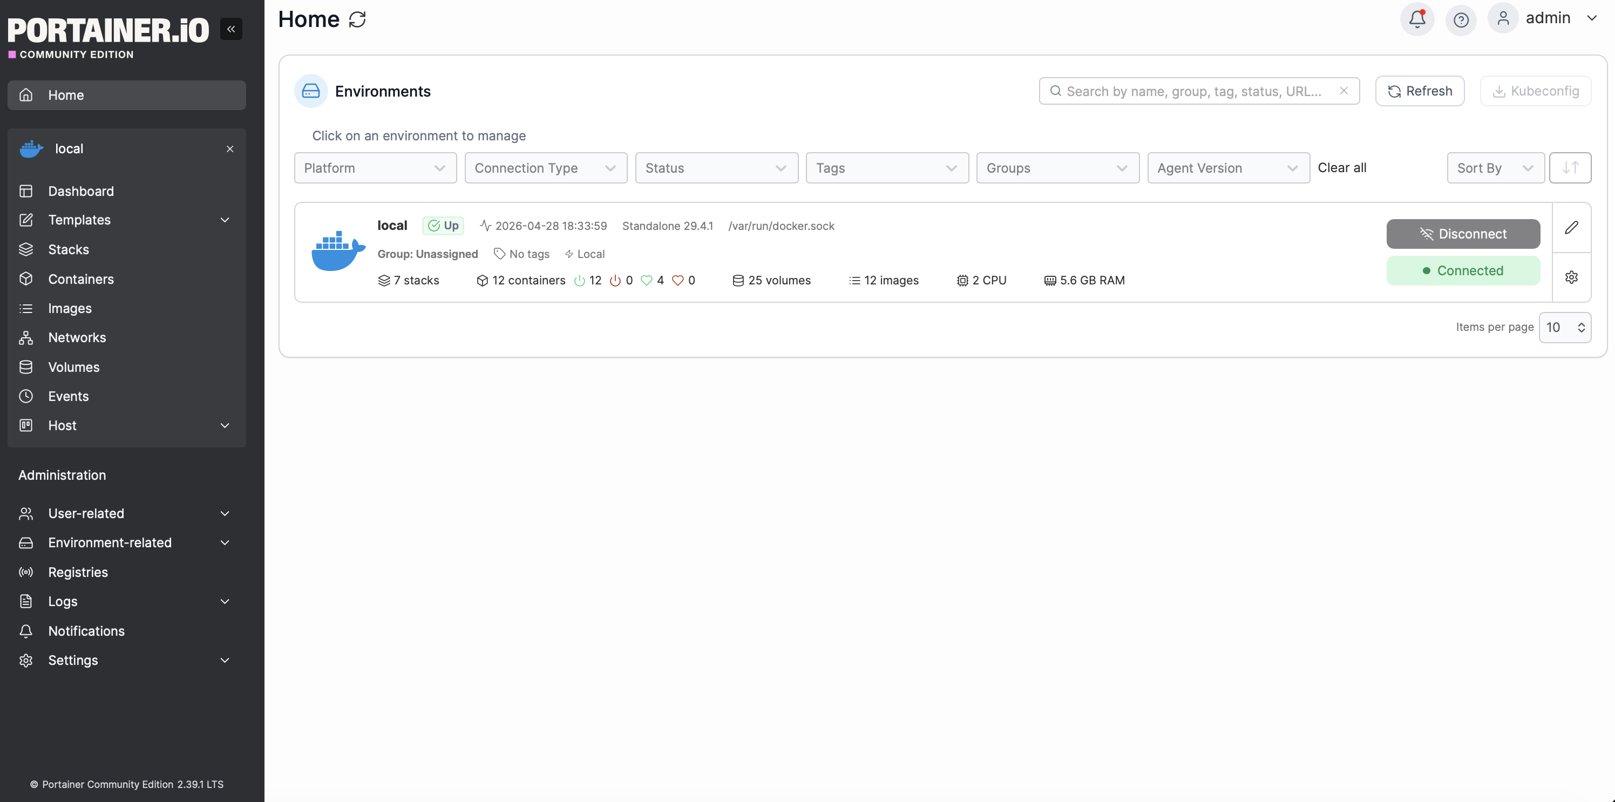Click Clear all filters link
Screen dimensions: 1615x802
pyautogui.click(x=1342, y=167)
